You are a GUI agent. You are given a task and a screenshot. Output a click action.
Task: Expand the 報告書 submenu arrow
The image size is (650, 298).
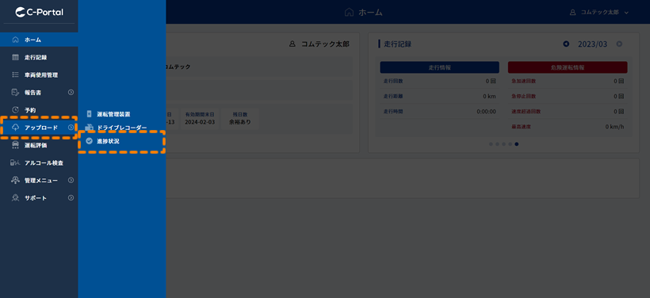pos(71,93)
